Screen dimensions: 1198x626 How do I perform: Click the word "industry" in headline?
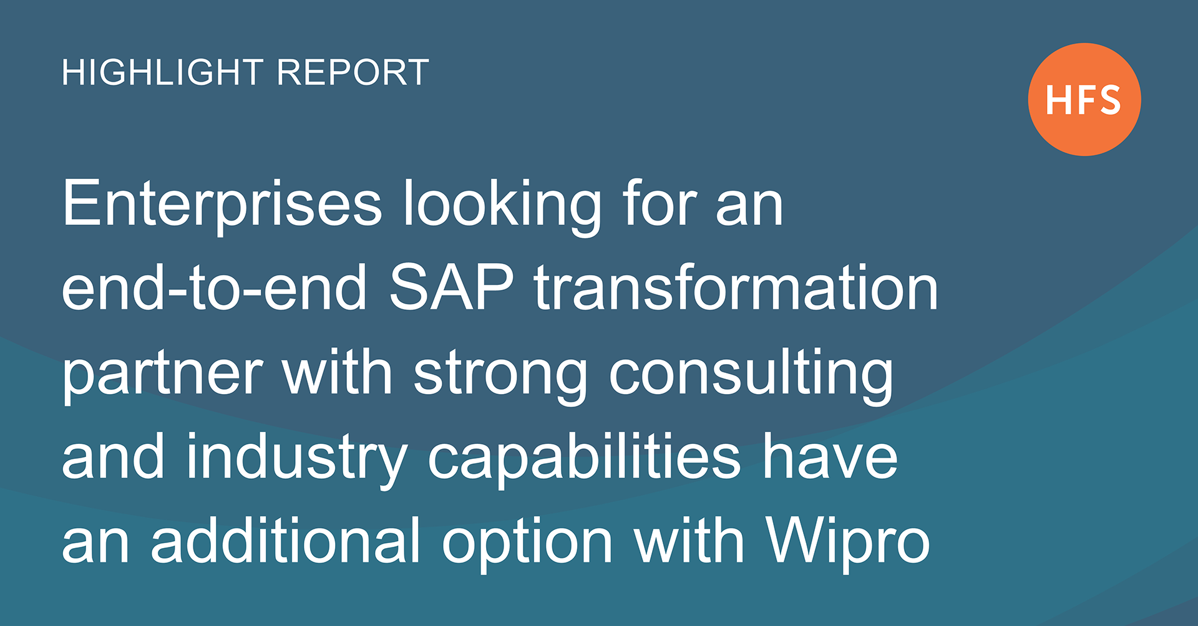297,458
